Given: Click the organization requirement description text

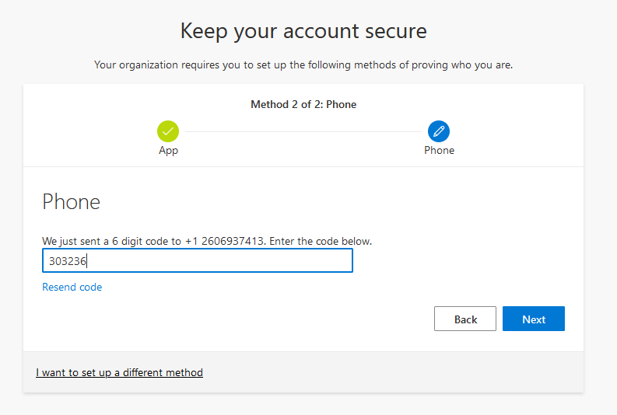Looking at the screenshot, I should click(x=303, y=65).
